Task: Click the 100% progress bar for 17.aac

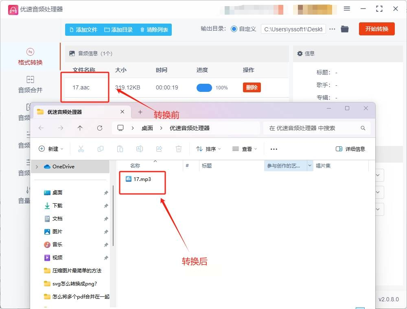Action: tap(204, 88)
